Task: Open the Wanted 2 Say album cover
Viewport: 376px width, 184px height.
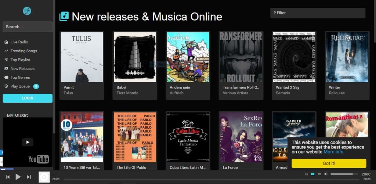Action: coord(294,57)
